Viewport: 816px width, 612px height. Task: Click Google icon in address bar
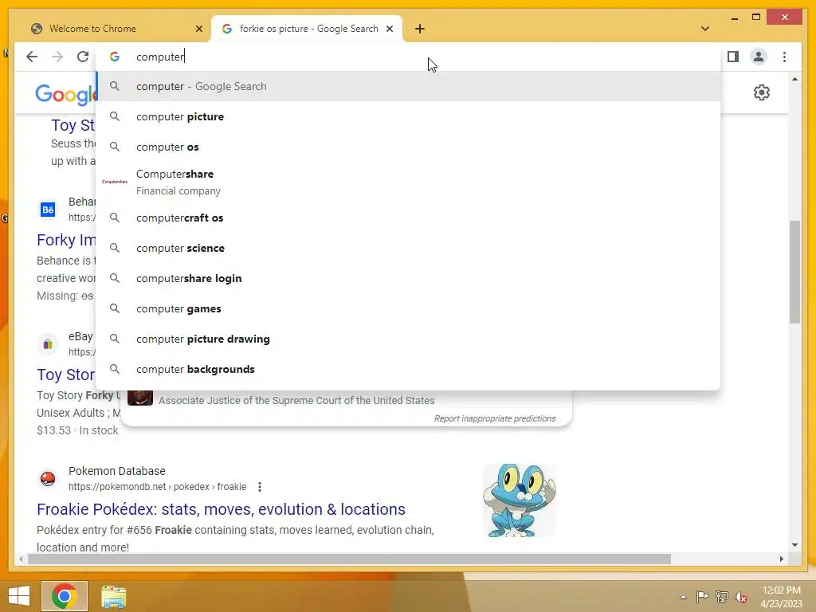pos(115,57)
